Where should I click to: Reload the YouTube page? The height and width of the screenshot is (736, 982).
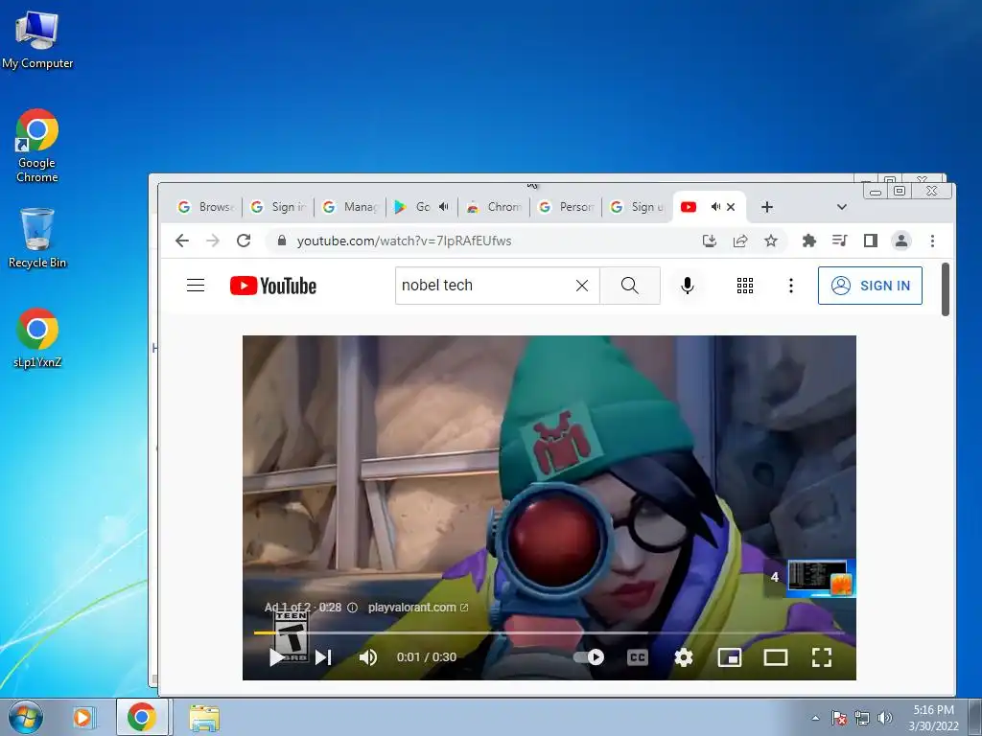click(x=244, y=241)
